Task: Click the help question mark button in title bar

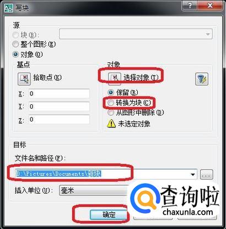Action: pos(190,6)
